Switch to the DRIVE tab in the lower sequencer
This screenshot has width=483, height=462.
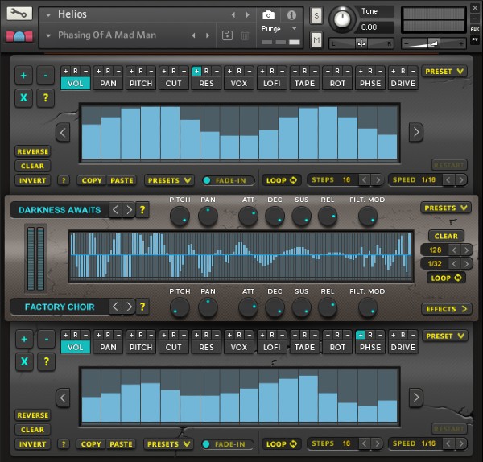click(403, 347)
